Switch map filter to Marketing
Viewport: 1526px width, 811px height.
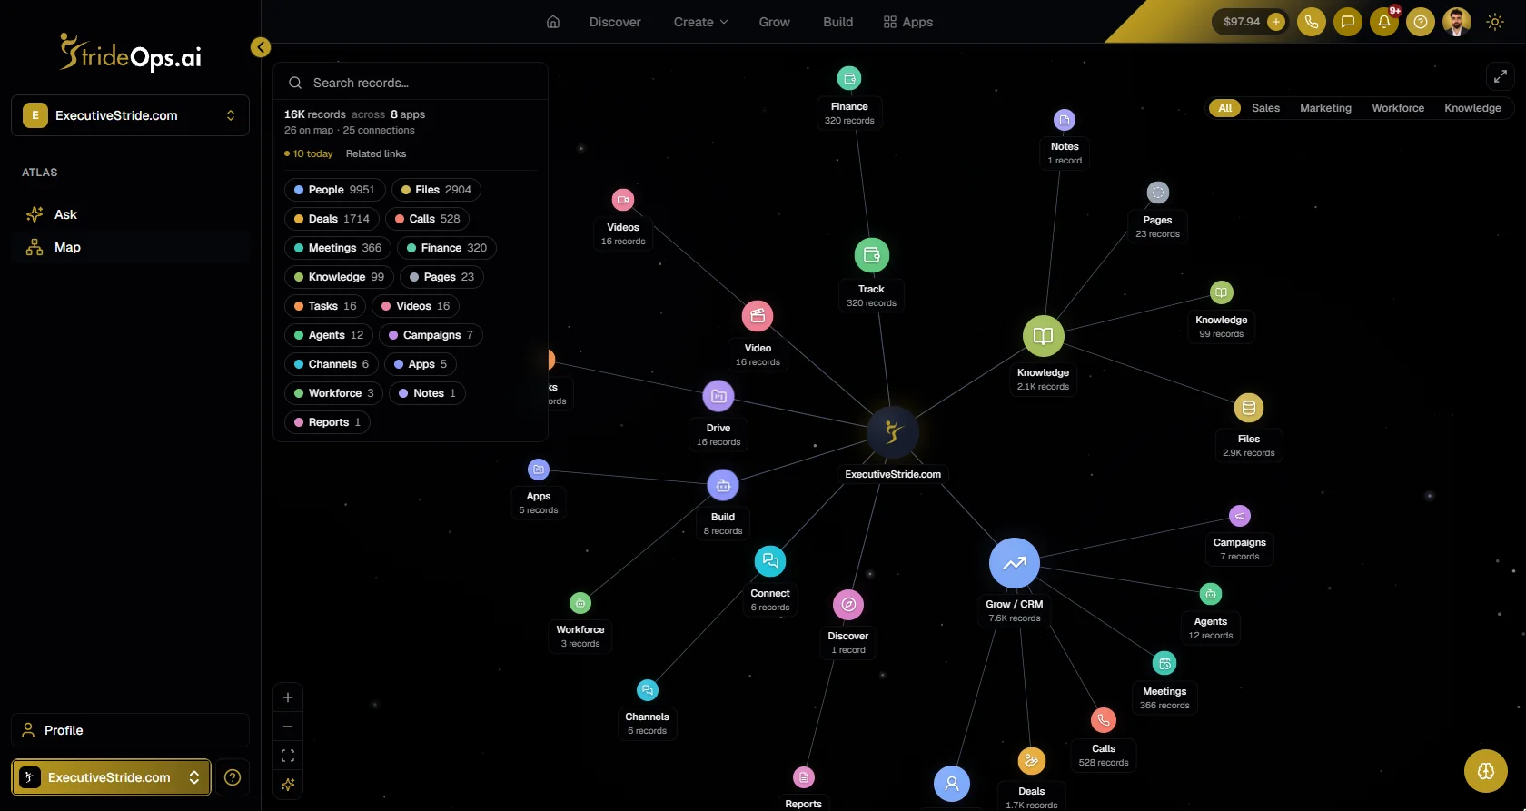(1325, 108)
